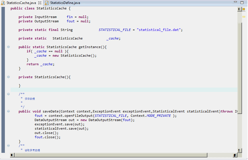
Task: Click the 'throws' keyword in saveDate signature
Action: pos(227,111)
